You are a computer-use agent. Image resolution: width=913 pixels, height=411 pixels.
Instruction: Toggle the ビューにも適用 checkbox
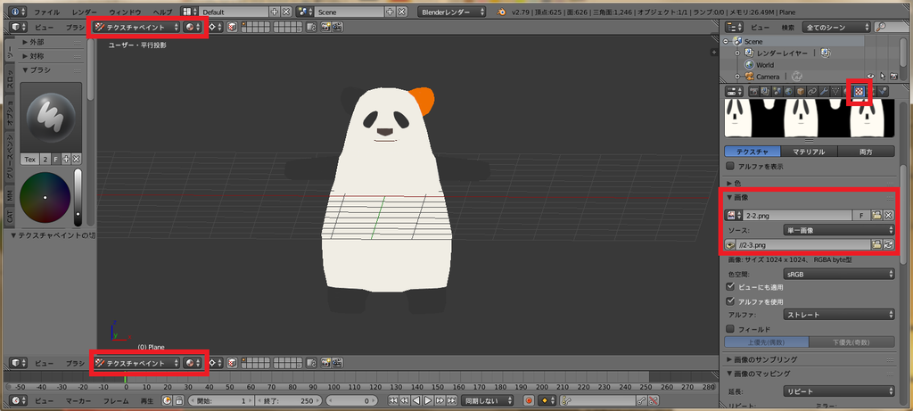(730, 287)
